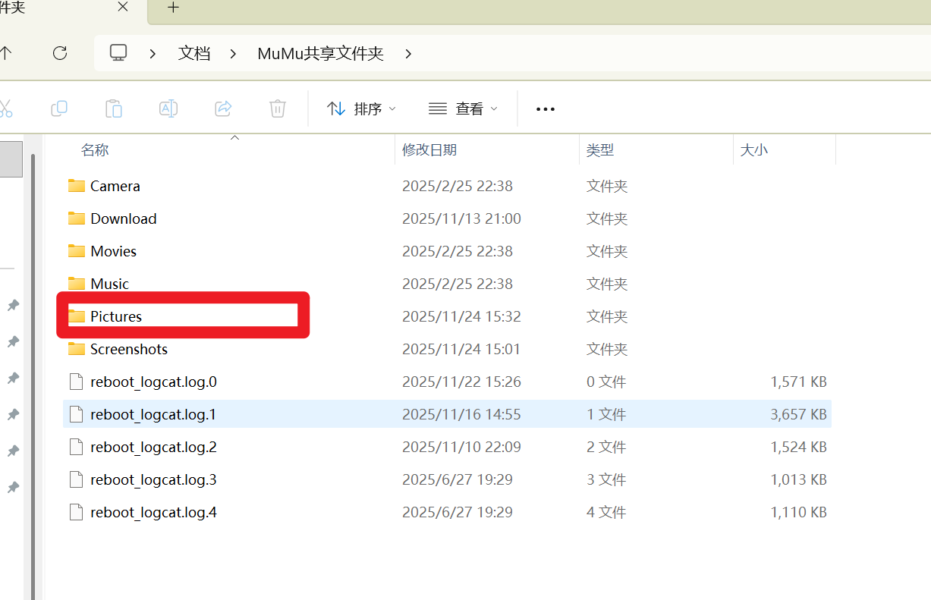Open the 排序 sort dropdown
This screenshot has height=600, width=931.
[x=361, y=108]
